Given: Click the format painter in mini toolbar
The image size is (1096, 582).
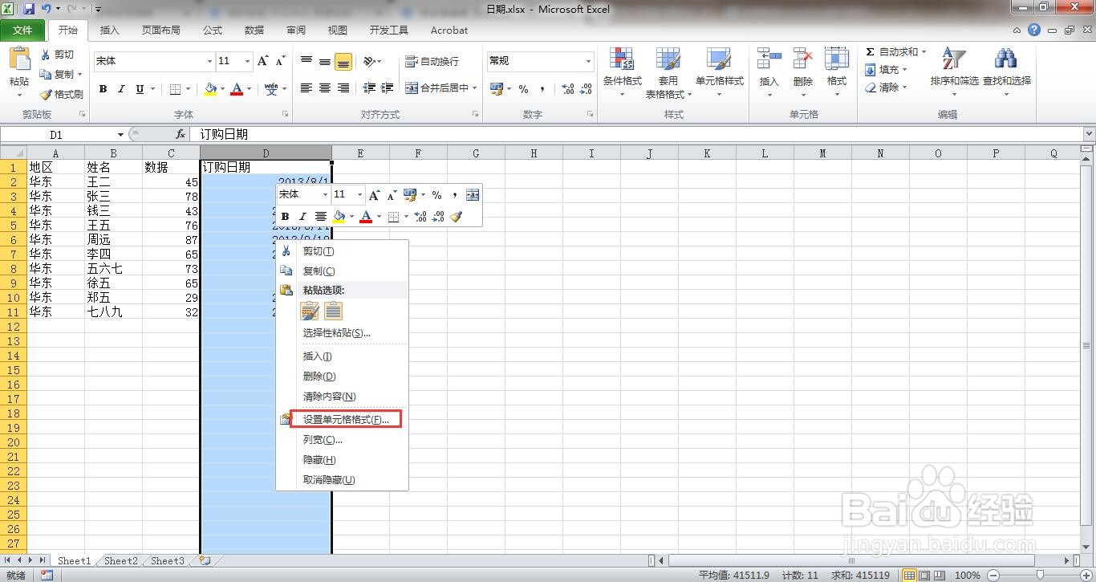Looking at the screenshot, I should coord(456,217).
